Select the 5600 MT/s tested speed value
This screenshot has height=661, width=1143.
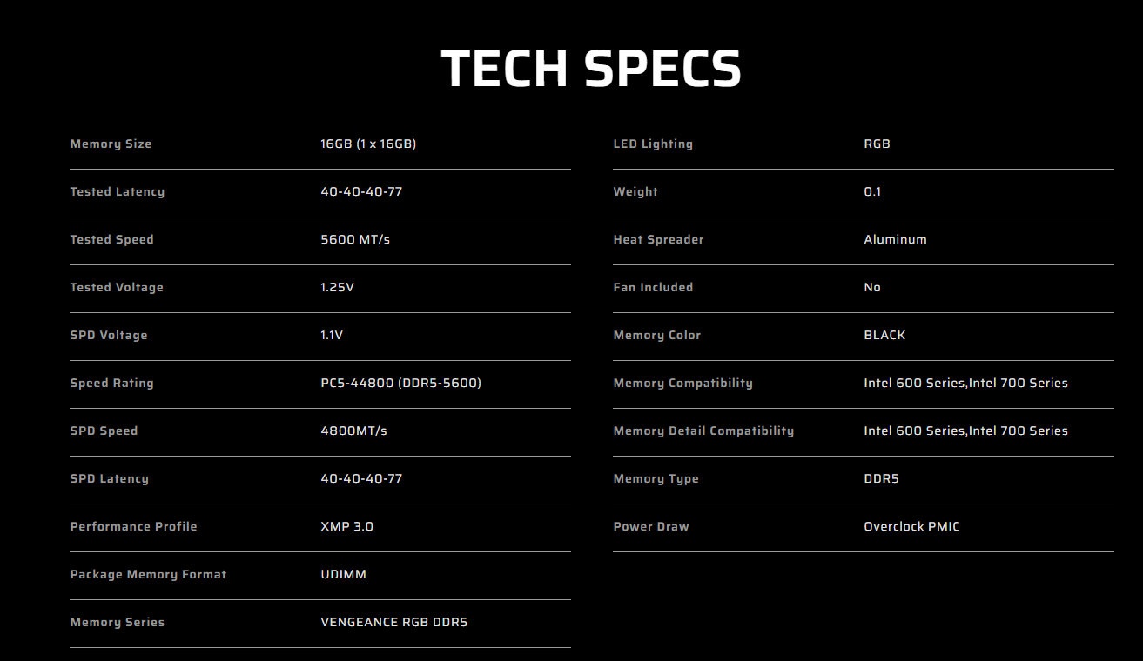coord(355,239)
